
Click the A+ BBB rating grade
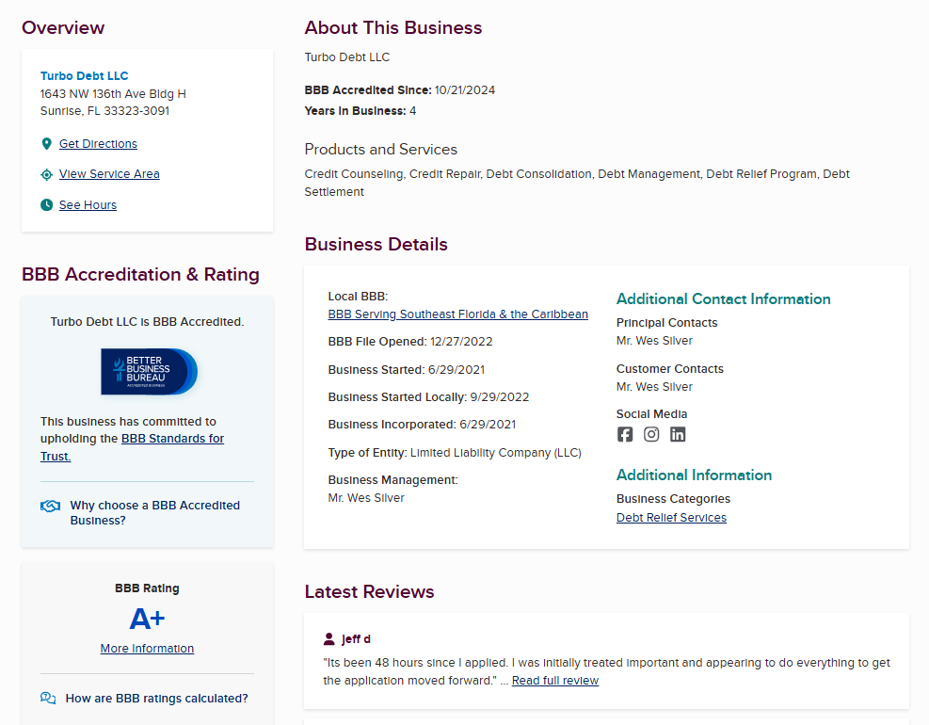coord(147,619)
